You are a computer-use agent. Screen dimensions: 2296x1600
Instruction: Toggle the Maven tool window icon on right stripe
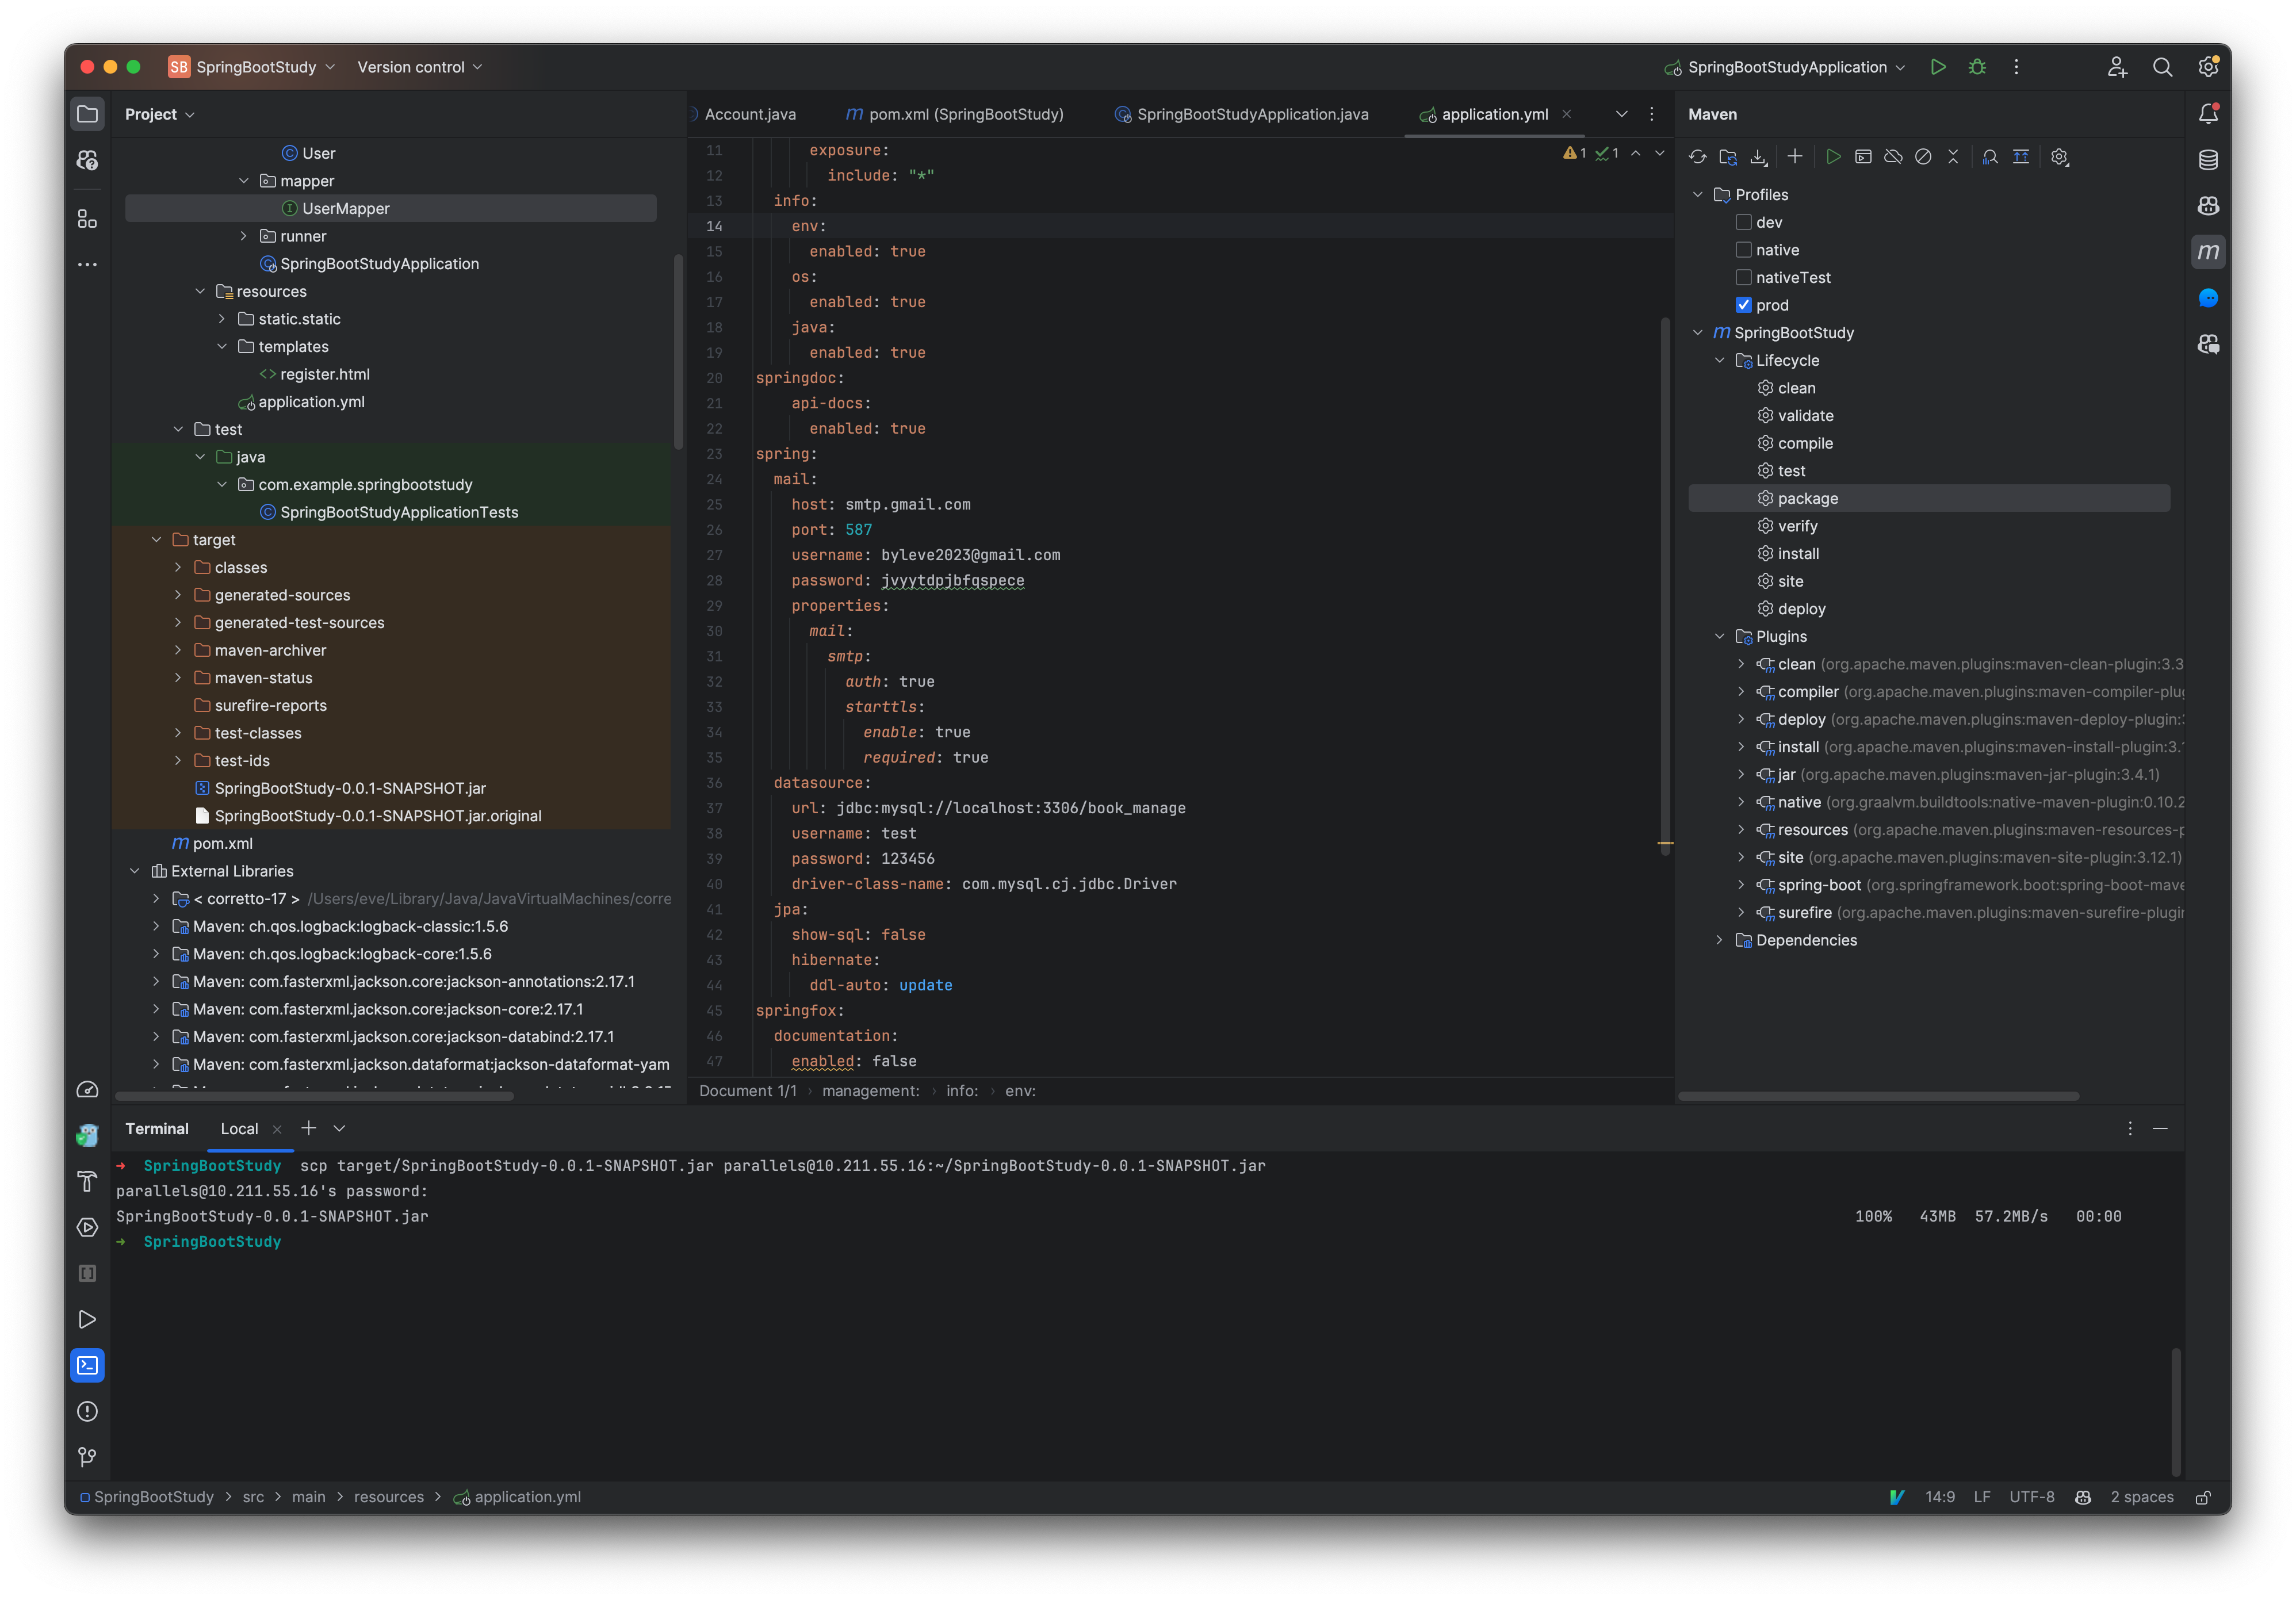tap(2208, 252)
